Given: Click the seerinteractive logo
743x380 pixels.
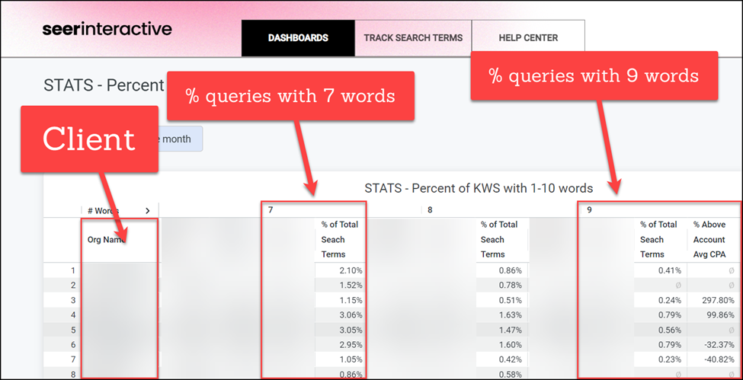Looking at the screenshot, I should (107, 30).
